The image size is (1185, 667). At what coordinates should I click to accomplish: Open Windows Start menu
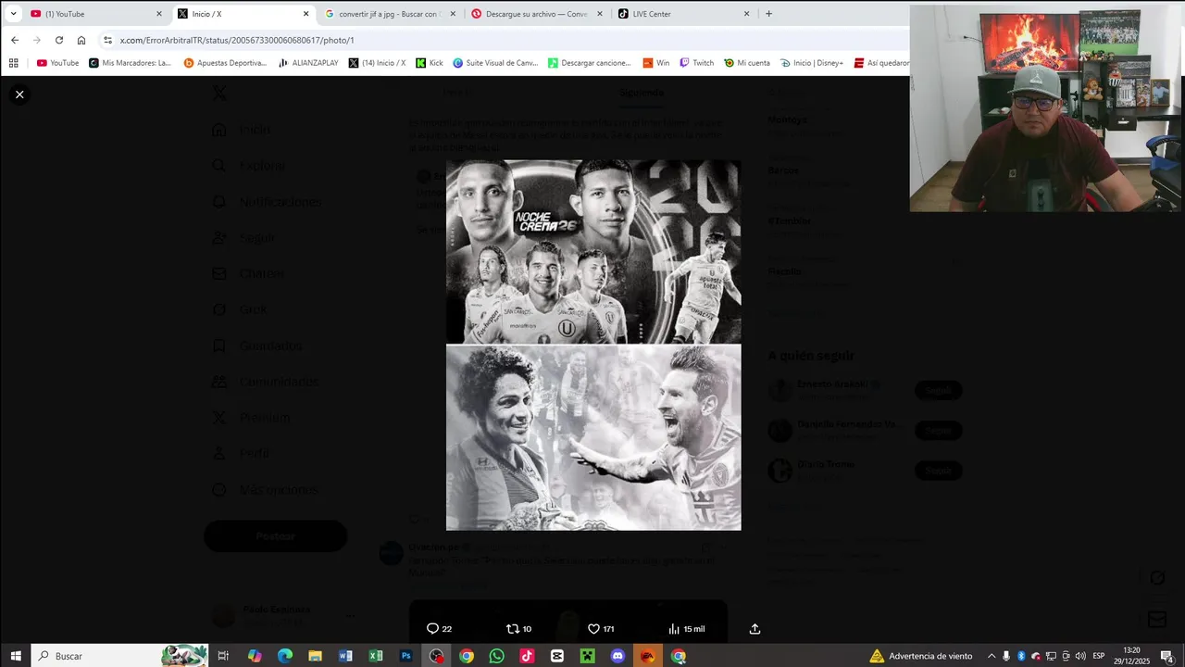[16, 656]
